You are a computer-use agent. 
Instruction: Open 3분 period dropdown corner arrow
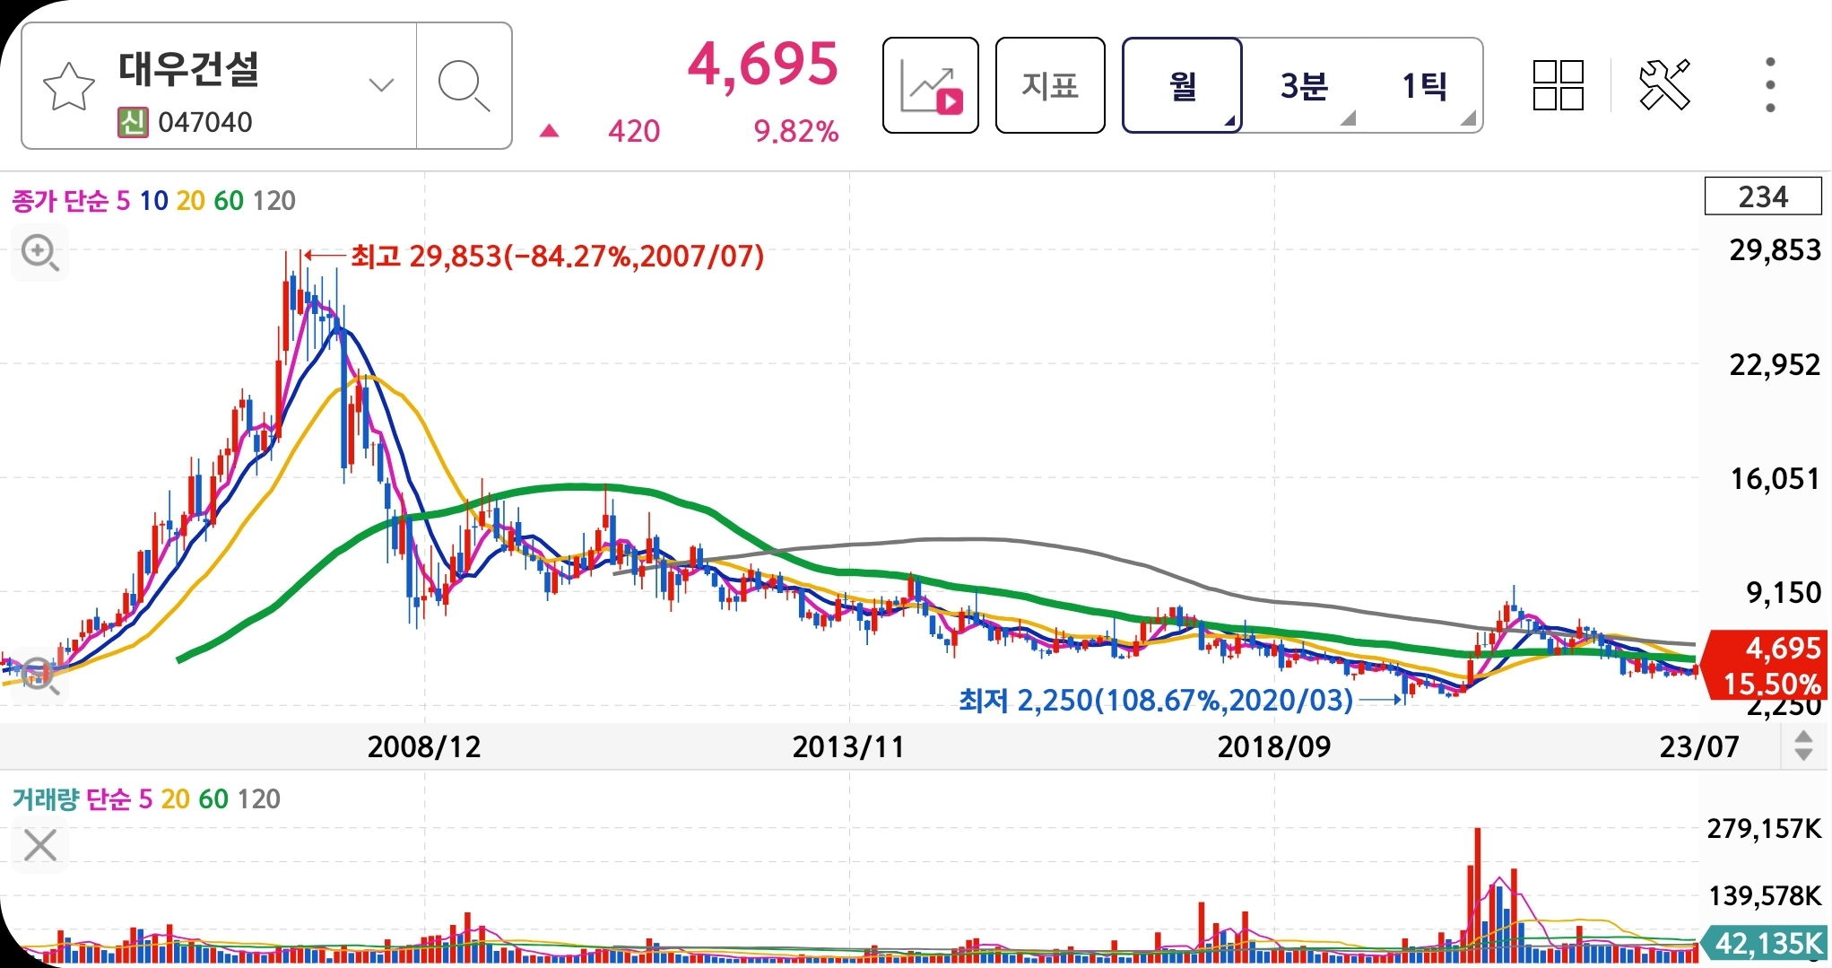[x=1348, y=118]
